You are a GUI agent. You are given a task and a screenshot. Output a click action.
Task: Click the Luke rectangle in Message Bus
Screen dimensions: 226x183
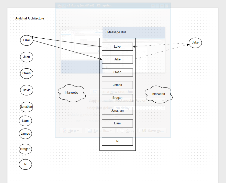click(117, 47)
